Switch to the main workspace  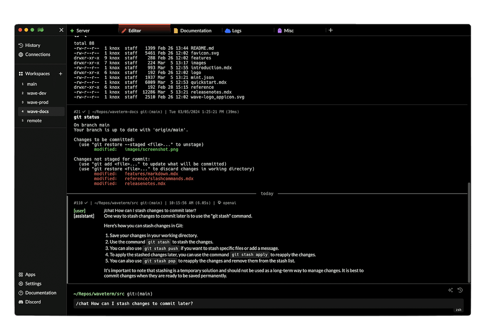click(x=31, y=84)
